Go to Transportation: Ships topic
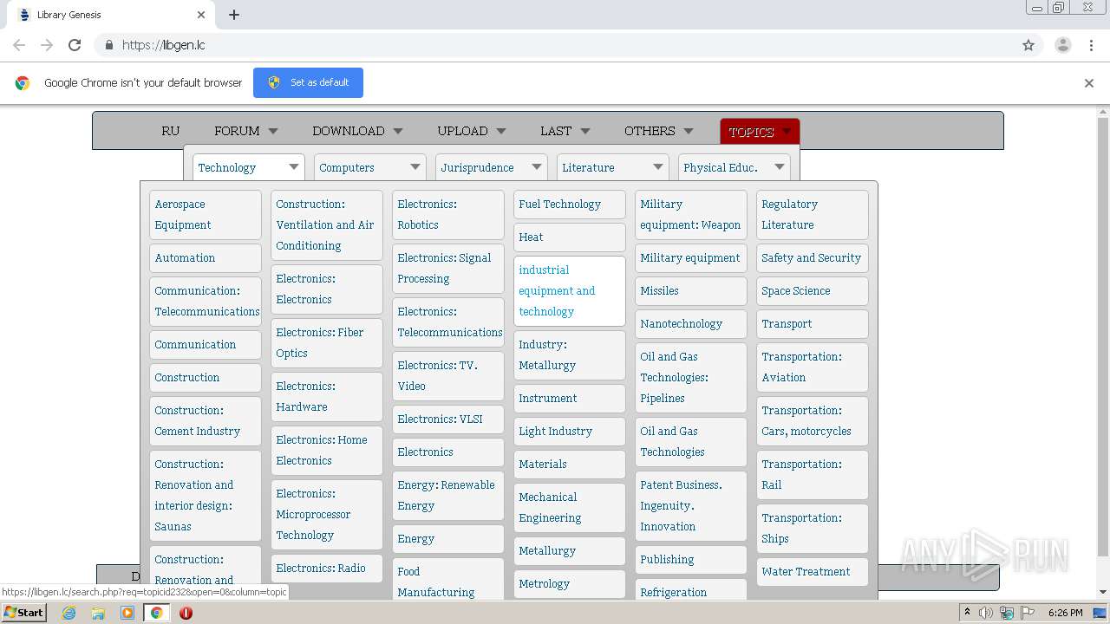Viewport: 1110px width, 624px height. pos(813,529)
